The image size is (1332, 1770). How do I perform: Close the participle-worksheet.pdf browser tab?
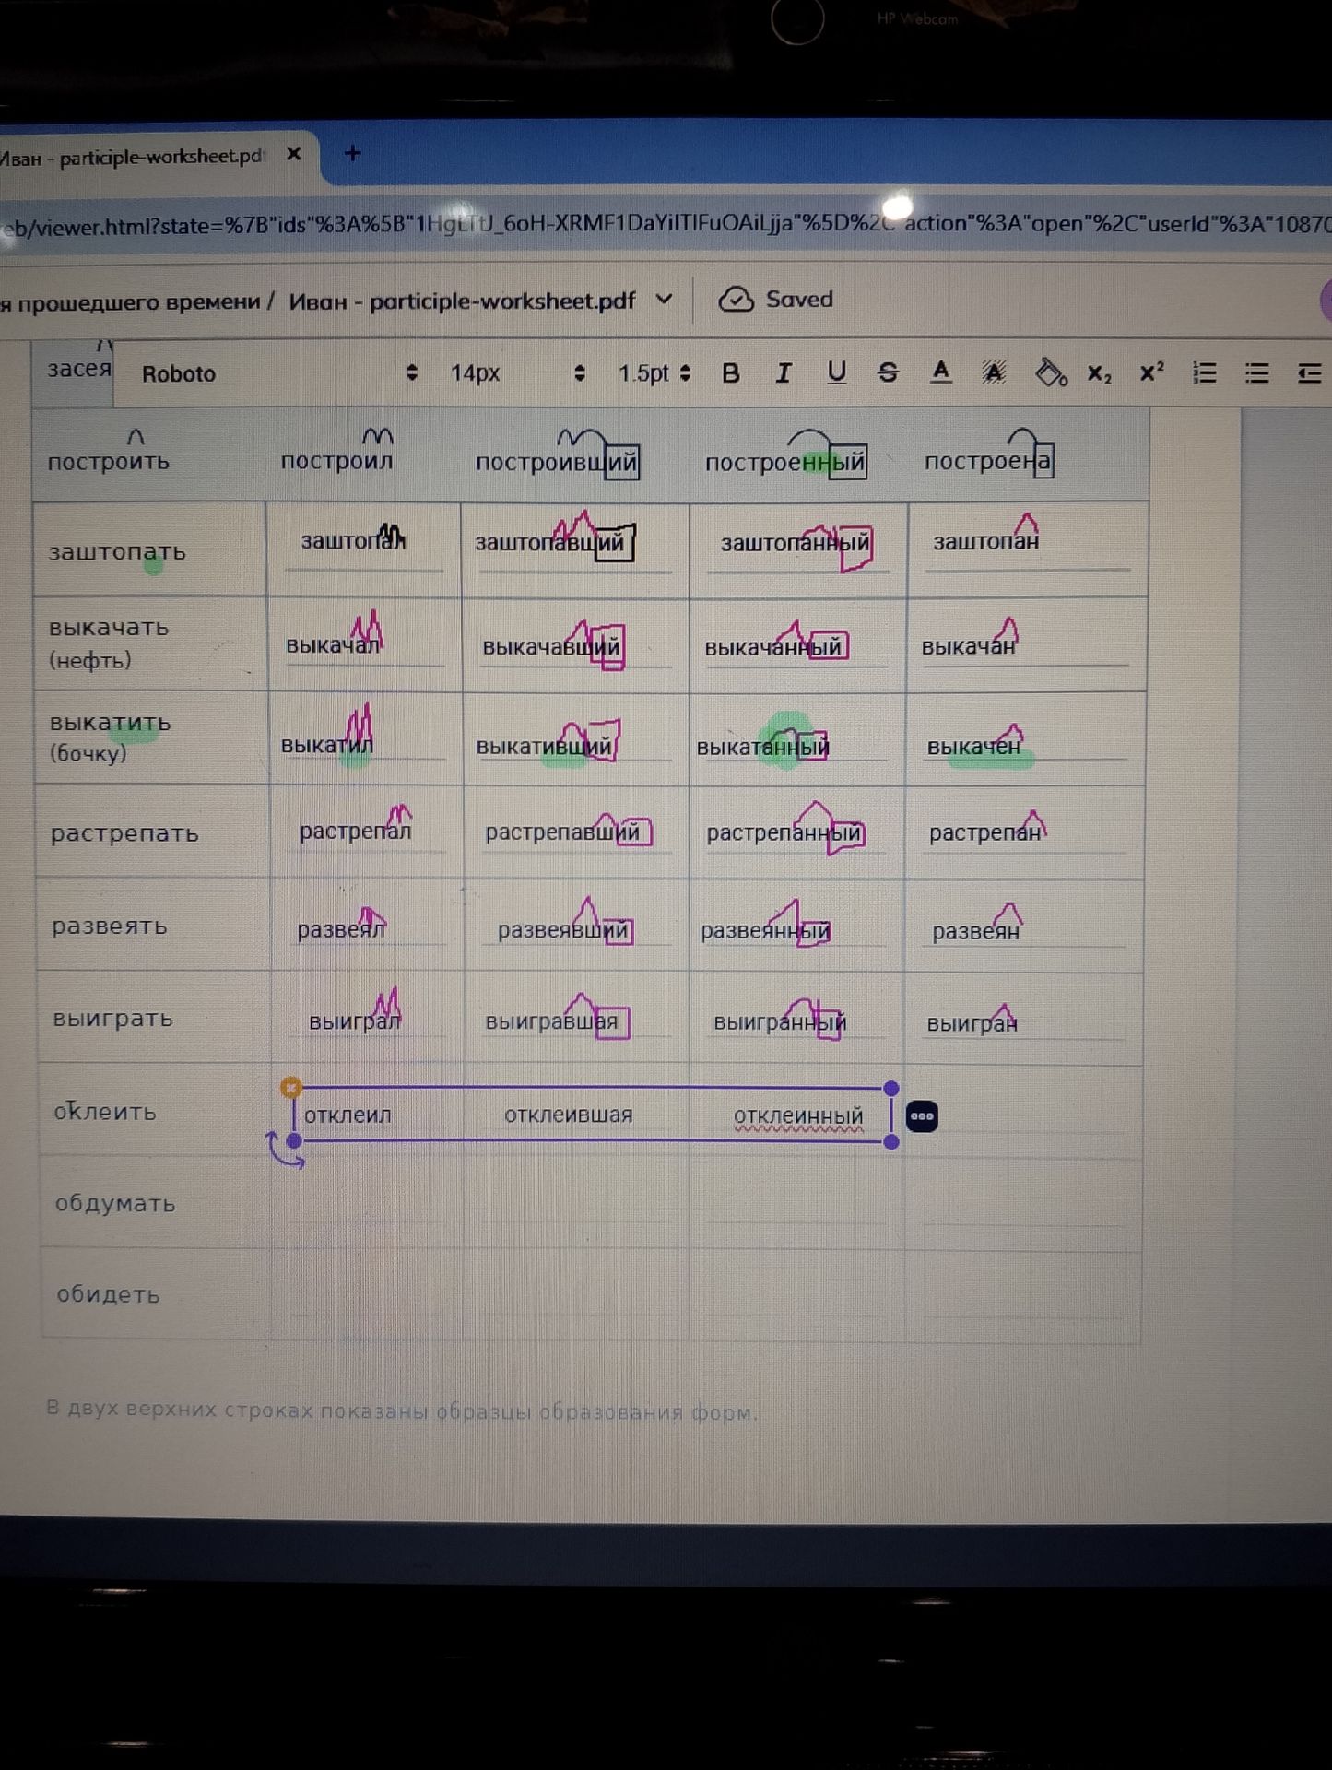pos(294,154)
